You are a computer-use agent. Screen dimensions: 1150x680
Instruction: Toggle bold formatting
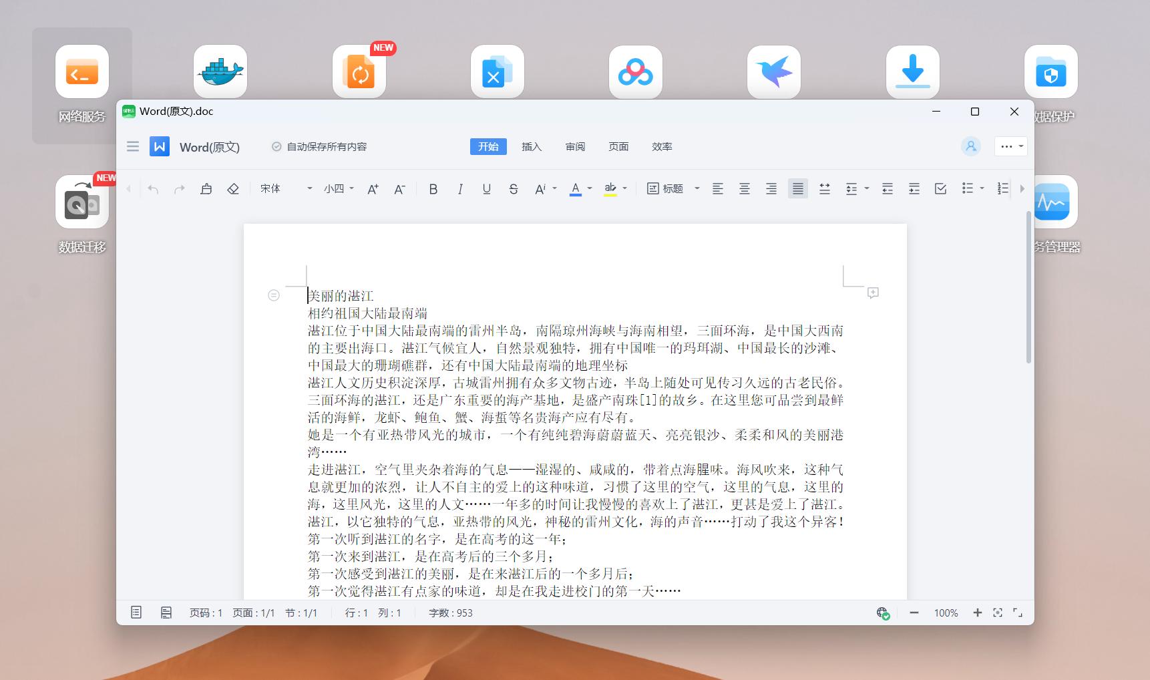click(433, 188)
